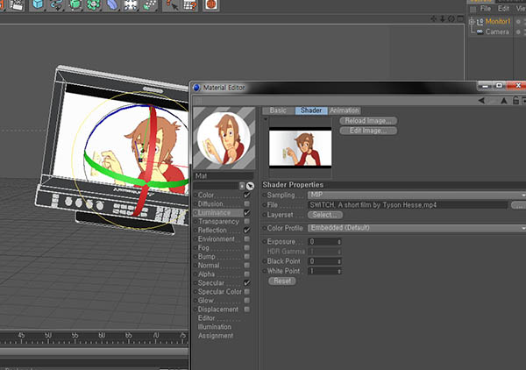Click the Layerset Select button
Image resolution: width=526 pixels, height=370 pixels.
coord(325,215)
